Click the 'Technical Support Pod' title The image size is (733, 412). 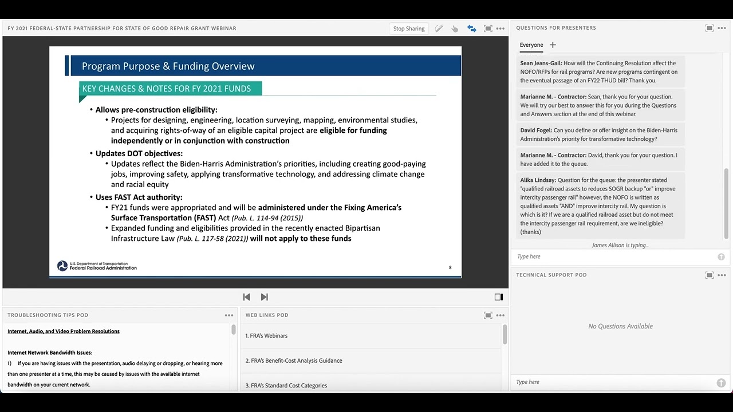551,275
